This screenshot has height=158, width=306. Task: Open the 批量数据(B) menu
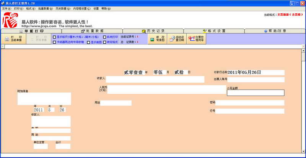pyautogui.click(x=45, y=8)
